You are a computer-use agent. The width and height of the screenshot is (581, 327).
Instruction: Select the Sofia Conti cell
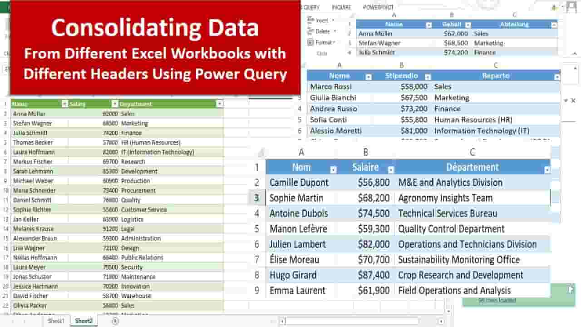[x=340, y=120]
